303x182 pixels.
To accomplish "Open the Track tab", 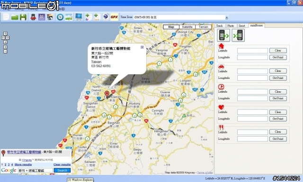I will 220,26.
